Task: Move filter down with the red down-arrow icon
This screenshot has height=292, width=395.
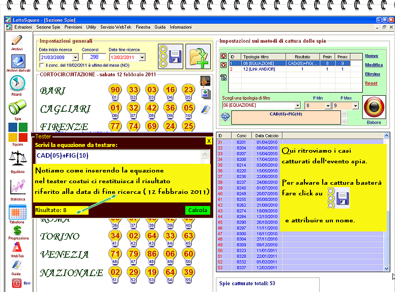Action: (223, 65)
